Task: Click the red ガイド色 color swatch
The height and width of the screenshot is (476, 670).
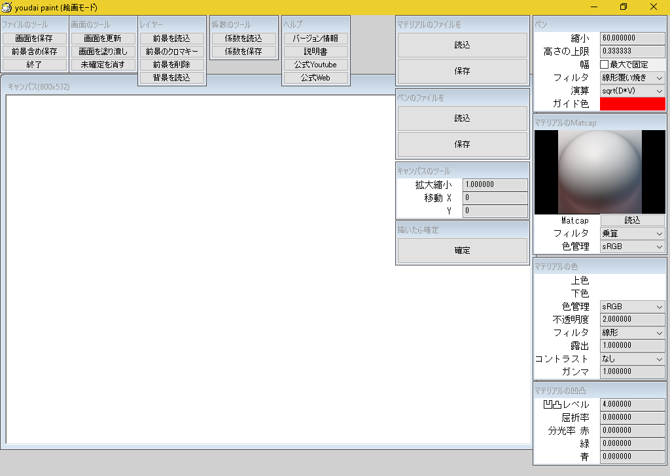Action: pos(632,104)
